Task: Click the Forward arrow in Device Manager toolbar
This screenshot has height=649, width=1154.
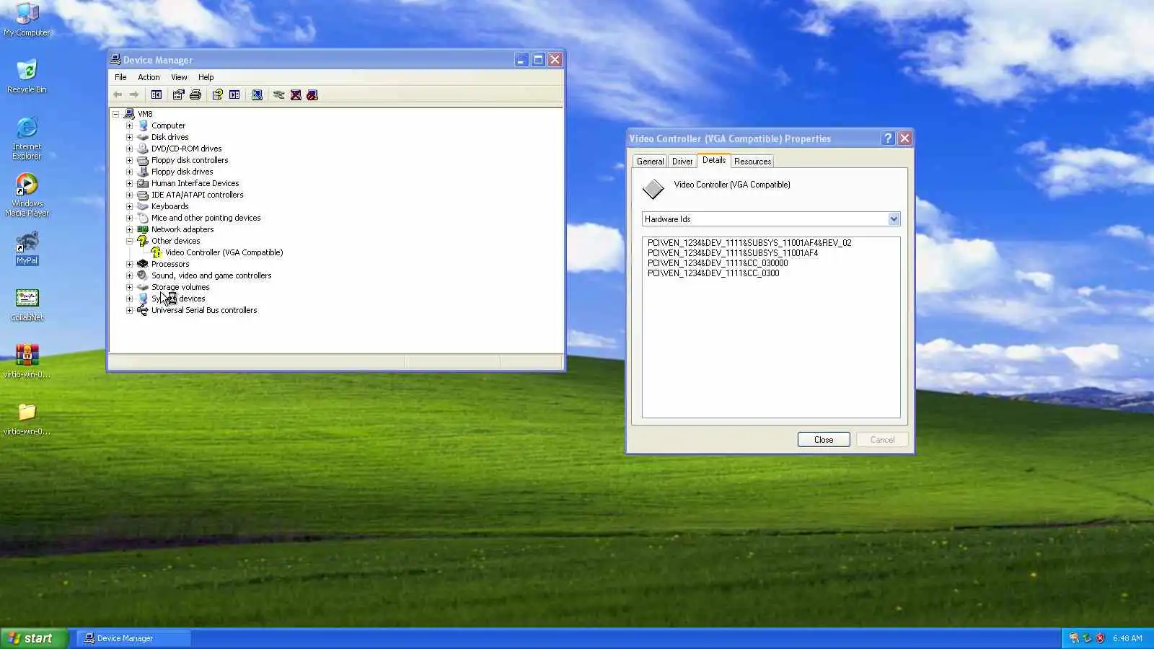Action: click(134, 94)
